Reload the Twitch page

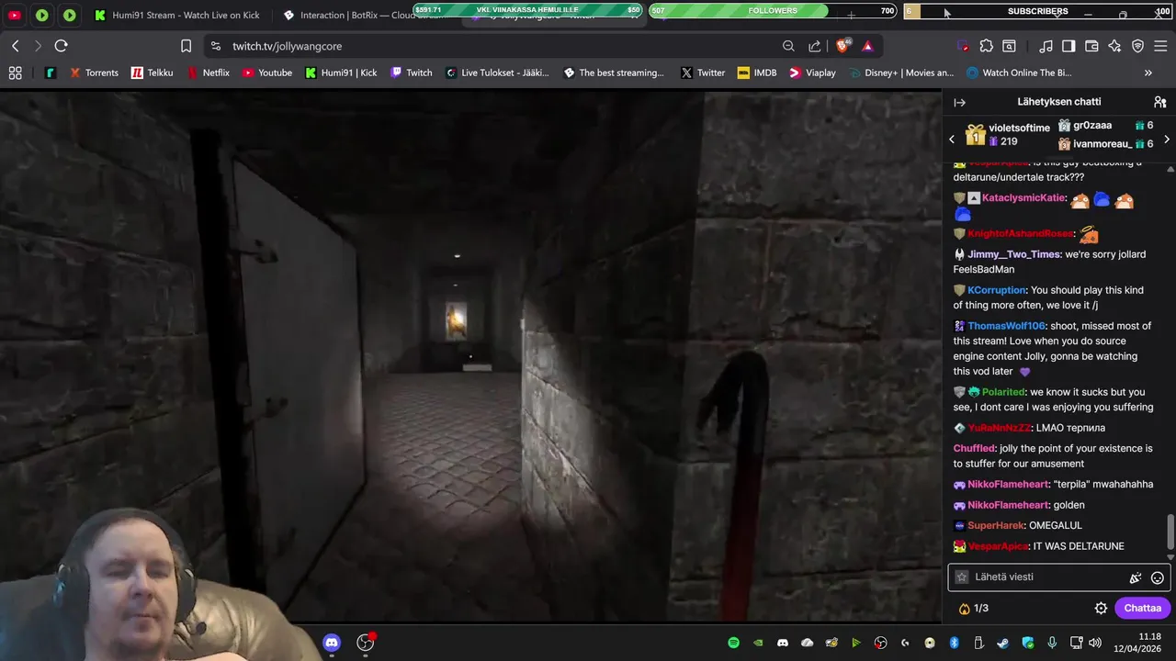point(61,46)
